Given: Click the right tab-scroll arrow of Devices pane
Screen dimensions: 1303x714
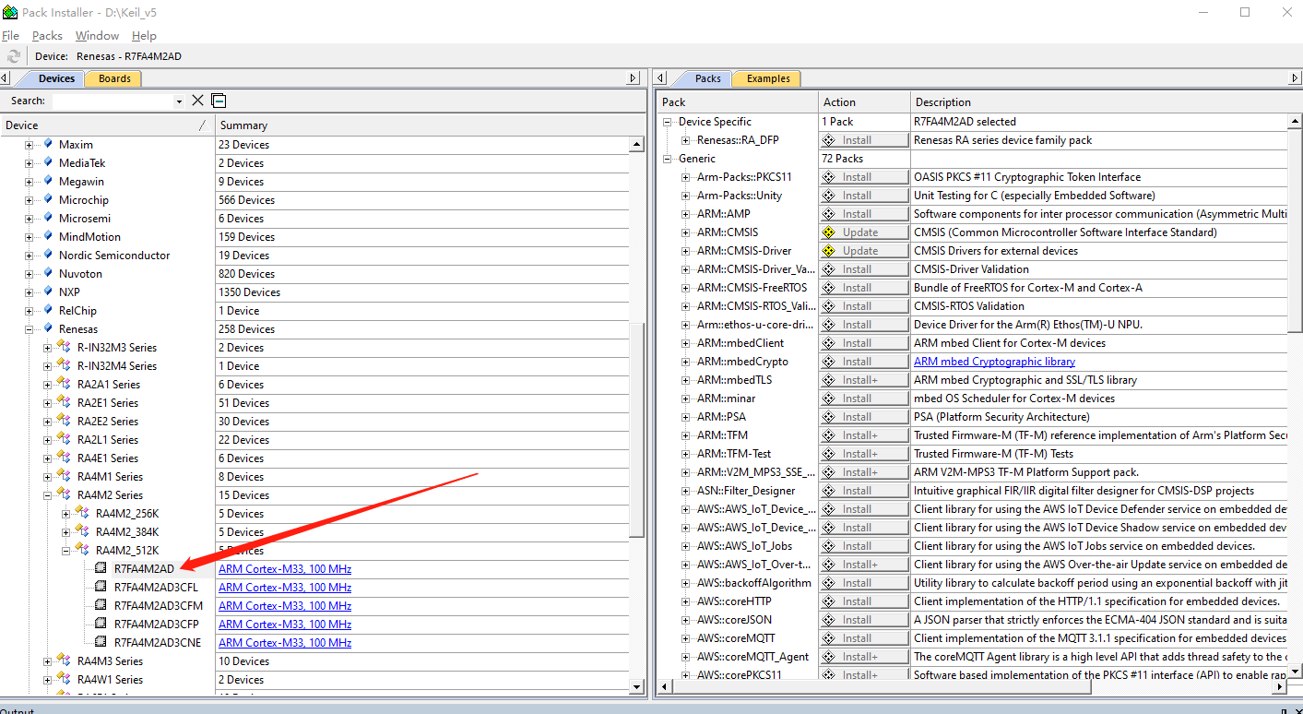Looking at the screenshot, I should coord(633,78).
